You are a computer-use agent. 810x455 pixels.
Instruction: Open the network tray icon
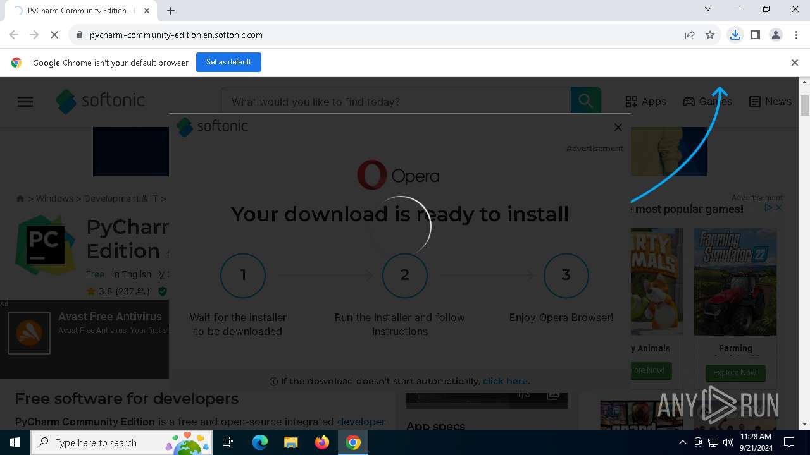[713, 442]
